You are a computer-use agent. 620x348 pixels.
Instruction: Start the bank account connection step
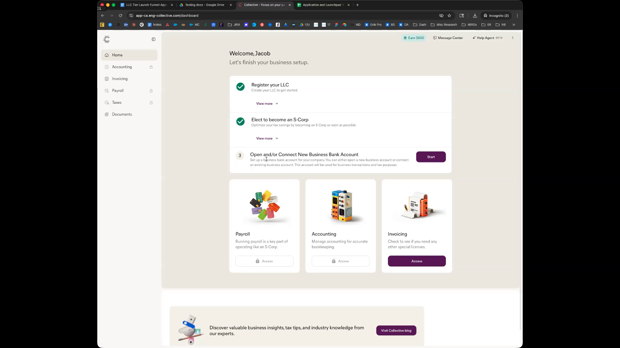point(431,157)
